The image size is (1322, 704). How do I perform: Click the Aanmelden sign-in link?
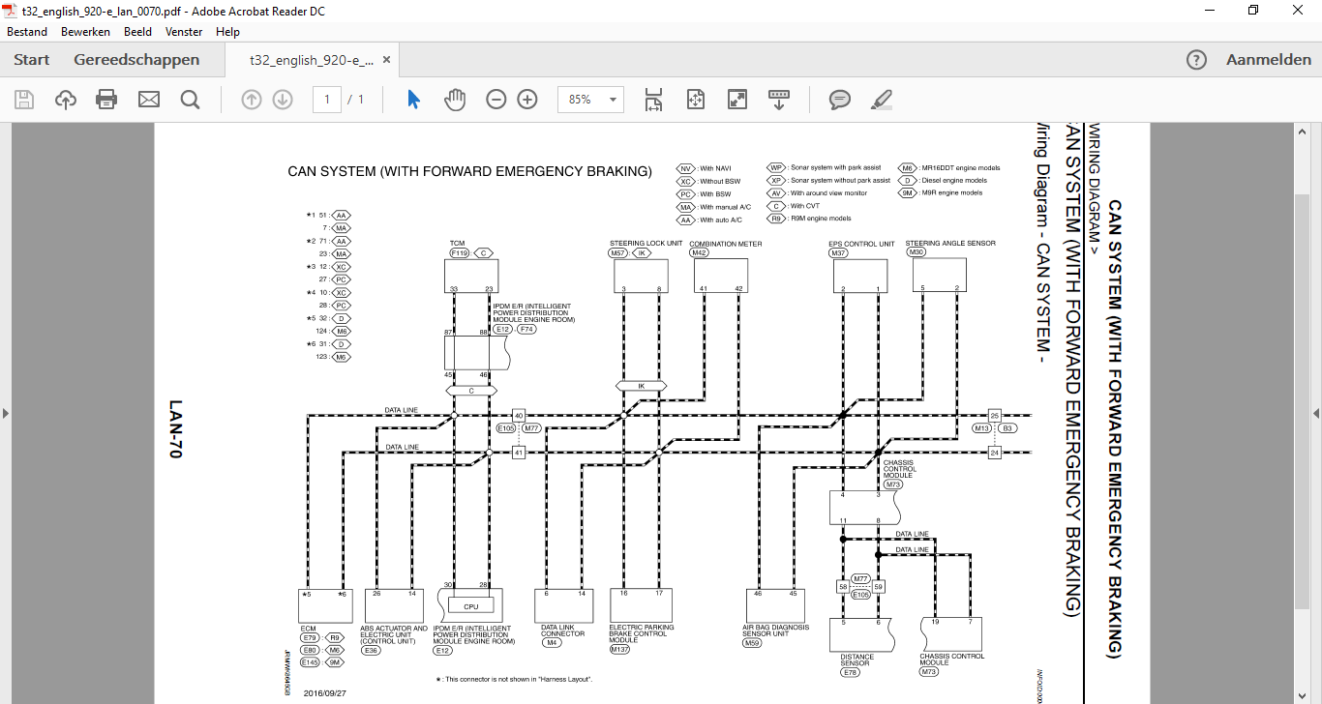1269,60
